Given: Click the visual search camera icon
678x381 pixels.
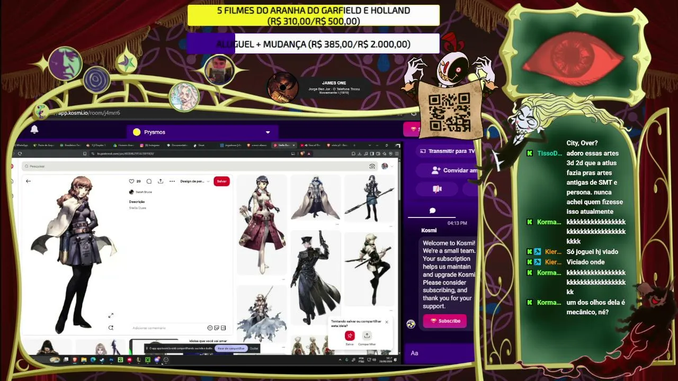Looking at the screenshot, I should tap(372, 166).
